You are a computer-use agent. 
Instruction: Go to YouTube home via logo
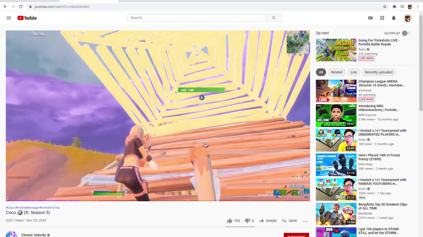click(x=27, y=18)
